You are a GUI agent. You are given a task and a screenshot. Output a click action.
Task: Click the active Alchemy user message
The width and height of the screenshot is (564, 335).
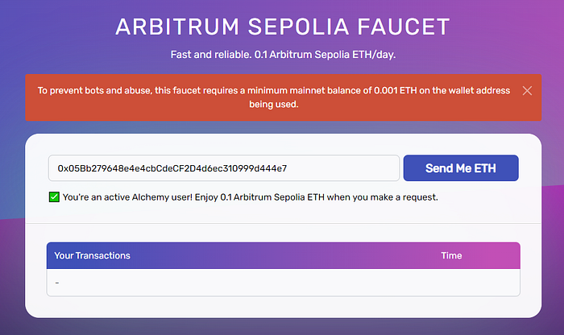point(250,197)
